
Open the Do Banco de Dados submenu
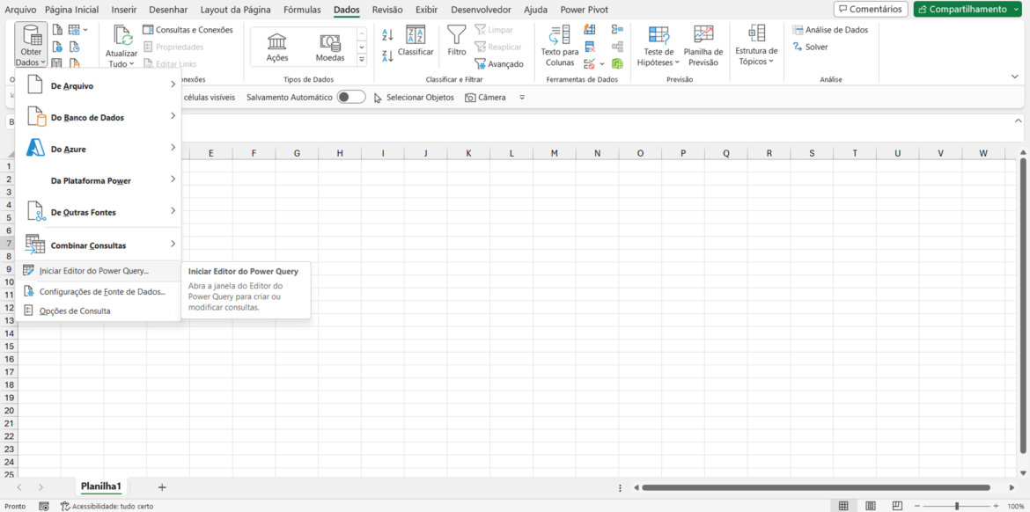point(99,118)
